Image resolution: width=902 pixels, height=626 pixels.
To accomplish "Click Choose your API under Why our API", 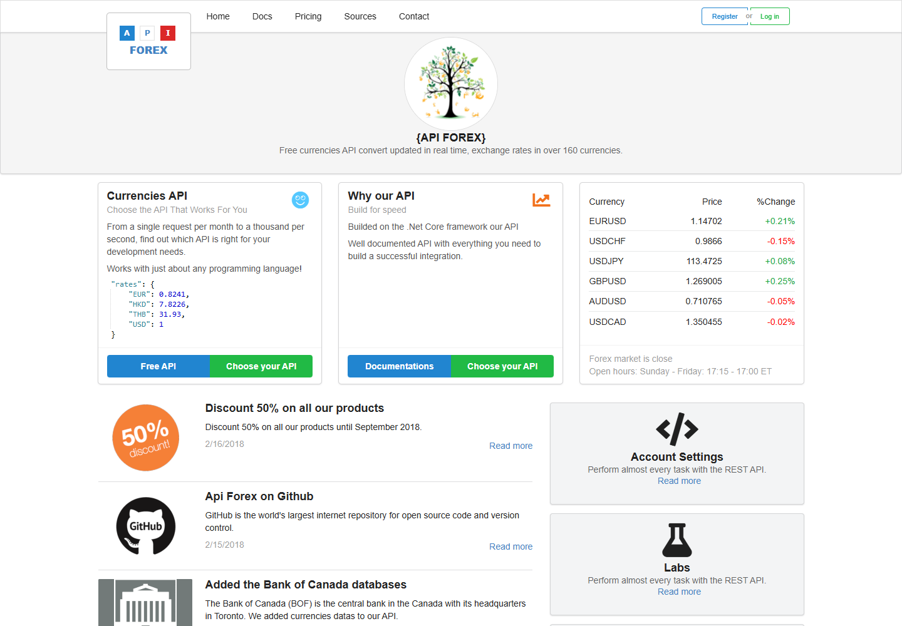I will tap(502, 366).
